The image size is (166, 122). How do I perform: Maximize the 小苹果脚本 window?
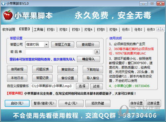[152, 4]
